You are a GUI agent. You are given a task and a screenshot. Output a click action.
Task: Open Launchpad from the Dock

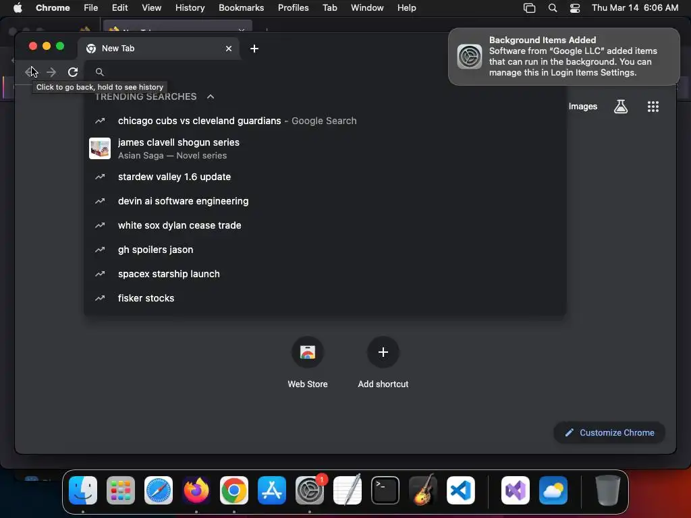(x=121, y=490)
